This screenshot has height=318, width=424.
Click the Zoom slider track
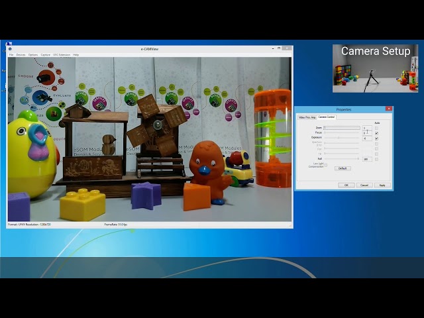coord(342,128)
